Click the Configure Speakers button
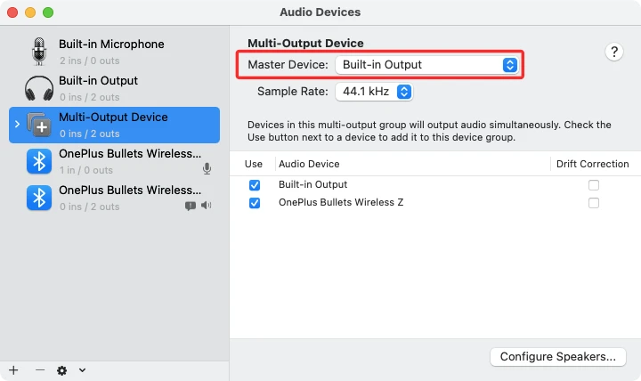Viewport: 641px width, 381px height. click(557, 357)
